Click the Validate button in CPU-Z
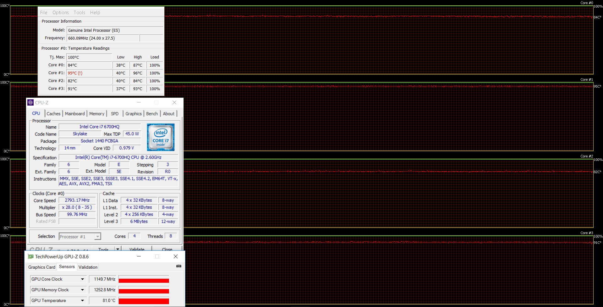The image size is (603, 307). [137, 249]
